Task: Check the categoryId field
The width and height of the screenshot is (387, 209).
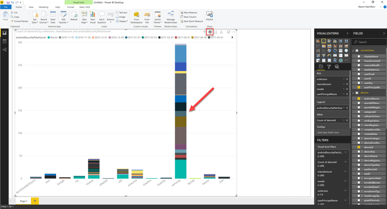Action: (x=359, y=112)
